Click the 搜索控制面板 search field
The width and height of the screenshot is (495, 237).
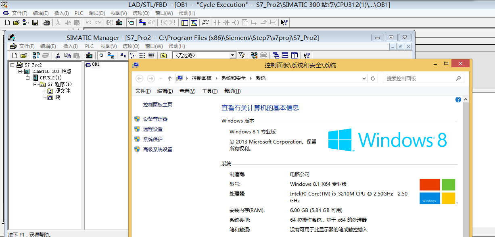coord(420,79)
